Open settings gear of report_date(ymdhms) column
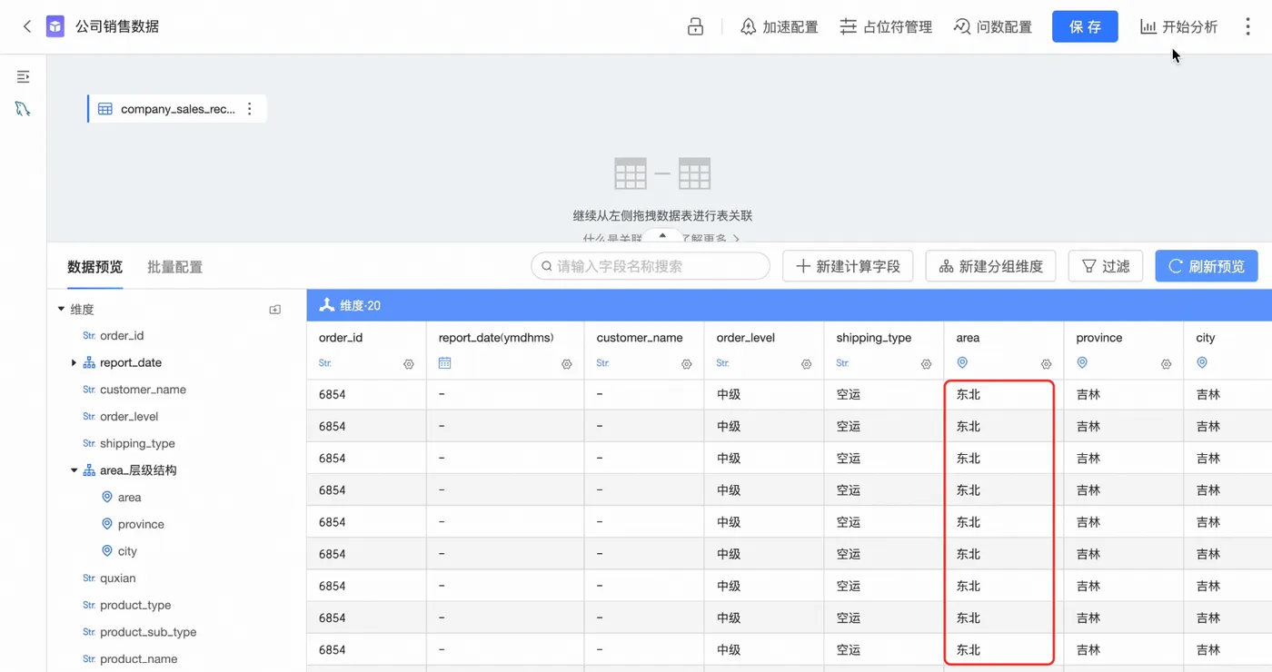1272x672 pixels. click(567, 364)
